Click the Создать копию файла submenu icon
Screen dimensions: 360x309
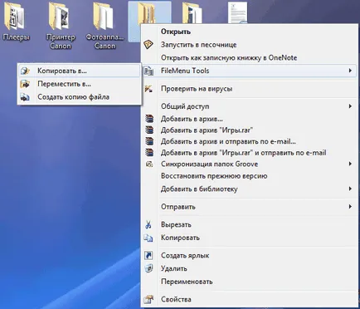click(x=25, y=97)
